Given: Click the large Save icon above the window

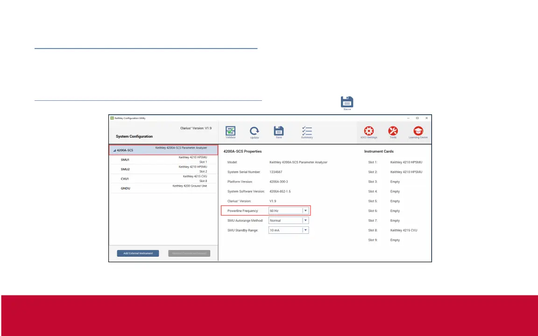Looking at the screenshot, I should (347, 102).
